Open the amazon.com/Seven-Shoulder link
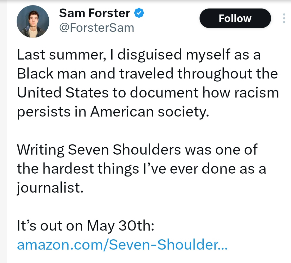The image size is (291, 263). [x=122, y=245]
